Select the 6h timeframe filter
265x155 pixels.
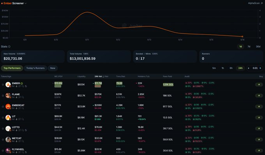(x=231, y=68)
